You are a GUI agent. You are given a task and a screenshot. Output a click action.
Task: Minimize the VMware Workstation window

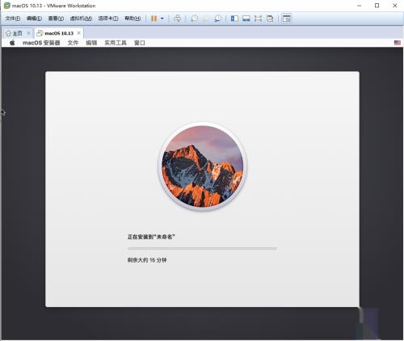pyautogui.click(x=359, y=6)
